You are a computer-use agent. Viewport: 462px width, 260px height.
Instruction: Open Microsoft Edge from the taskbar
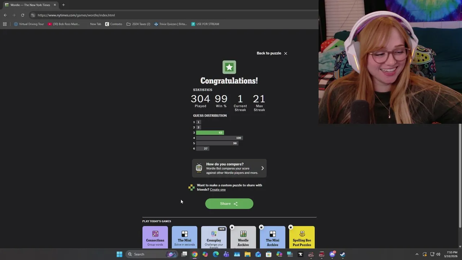216,254
